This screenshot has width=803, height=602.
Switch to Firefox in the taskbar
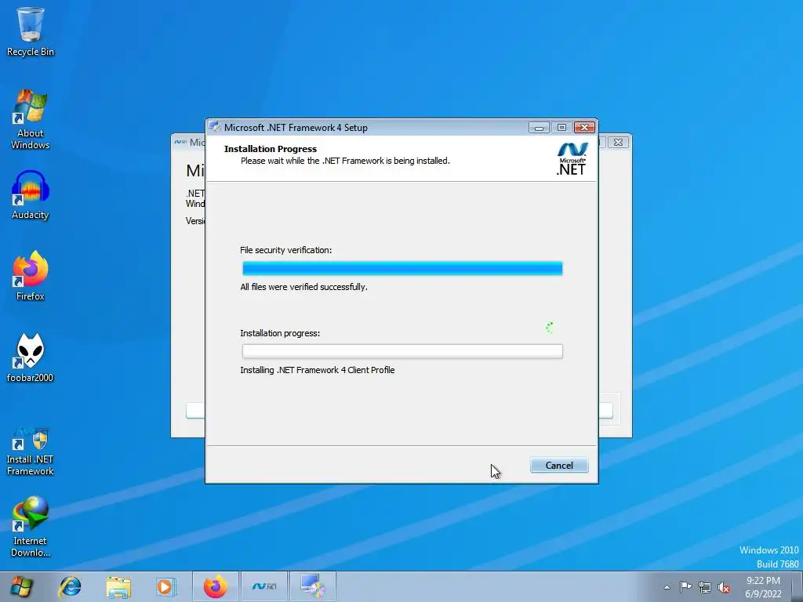click(215, 586)
